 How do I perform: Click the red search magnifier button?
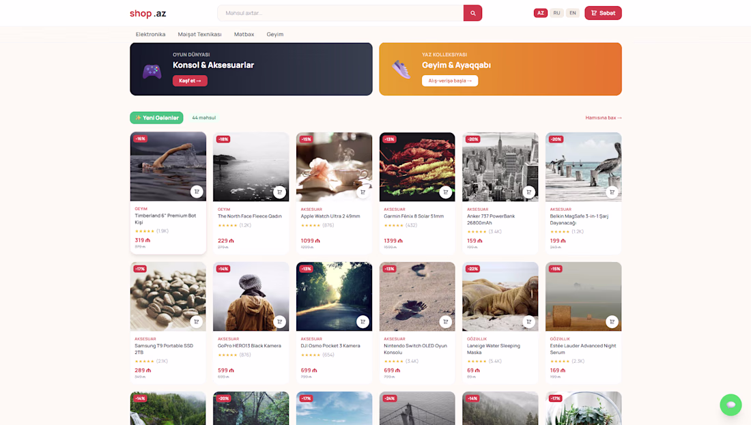click(x=472, y=13)
